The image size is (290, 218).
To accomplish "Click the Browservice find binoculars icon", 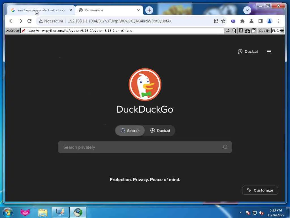I will pyautogui.click(x=248, y=31).
